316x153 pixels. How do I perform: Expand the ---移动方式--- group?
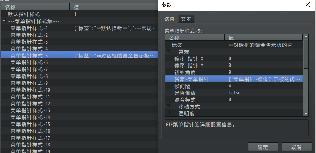pyautogui.click(x=168, y=106)
